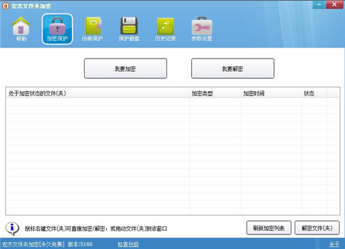The width and height of the screenshot is (345, 249).
Task: Click the 宏杰文件夹加密[永久免费] status text
Action: pos(33,244)
